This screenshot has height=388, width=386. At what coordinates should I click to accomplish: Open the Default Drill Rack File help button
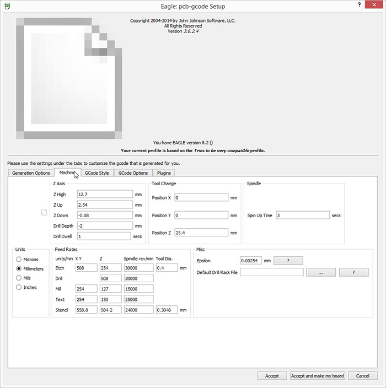coord(353,272)
